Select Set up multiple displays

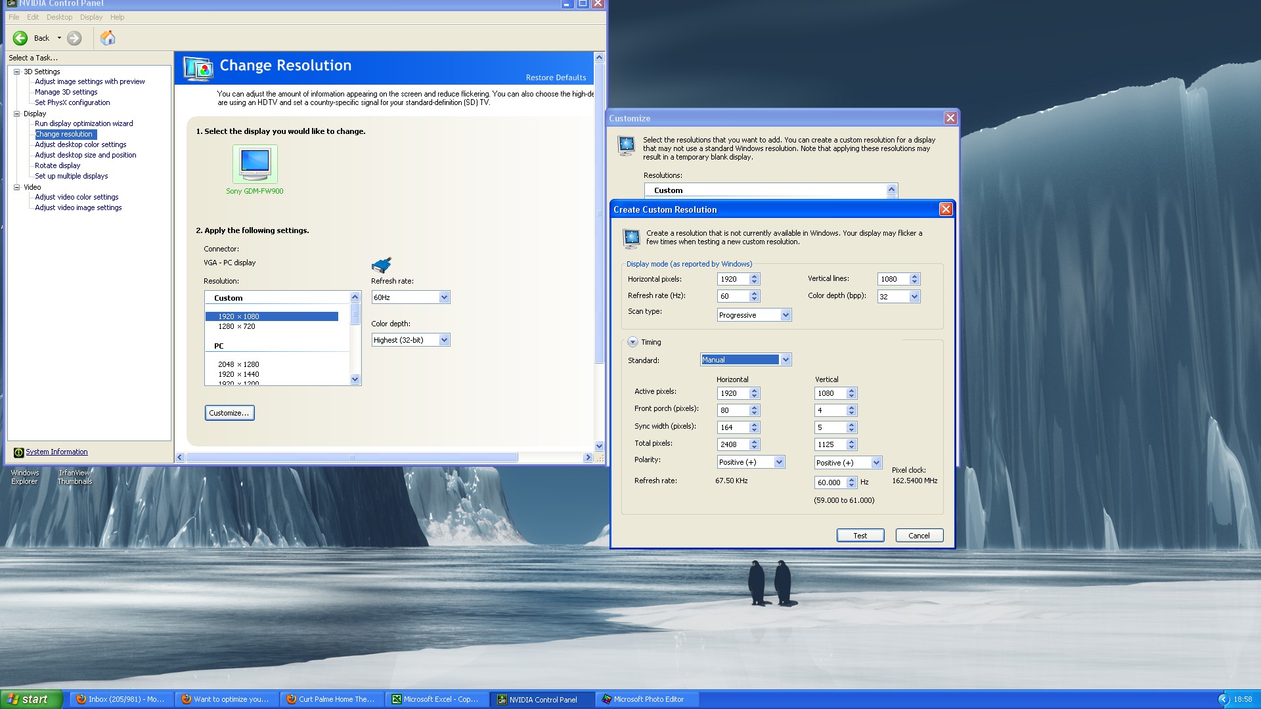[x=72, y=176]
